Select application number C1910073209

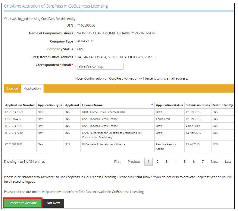(x=14, y=144)
